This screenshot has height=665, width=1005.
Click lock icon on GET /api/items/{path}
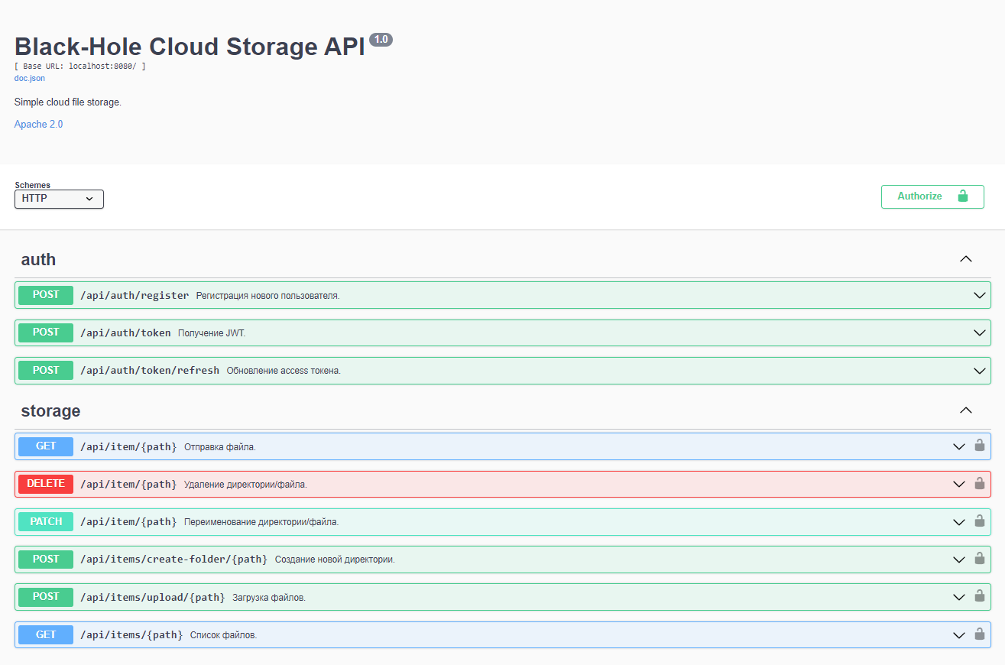[x=979, y=634]
